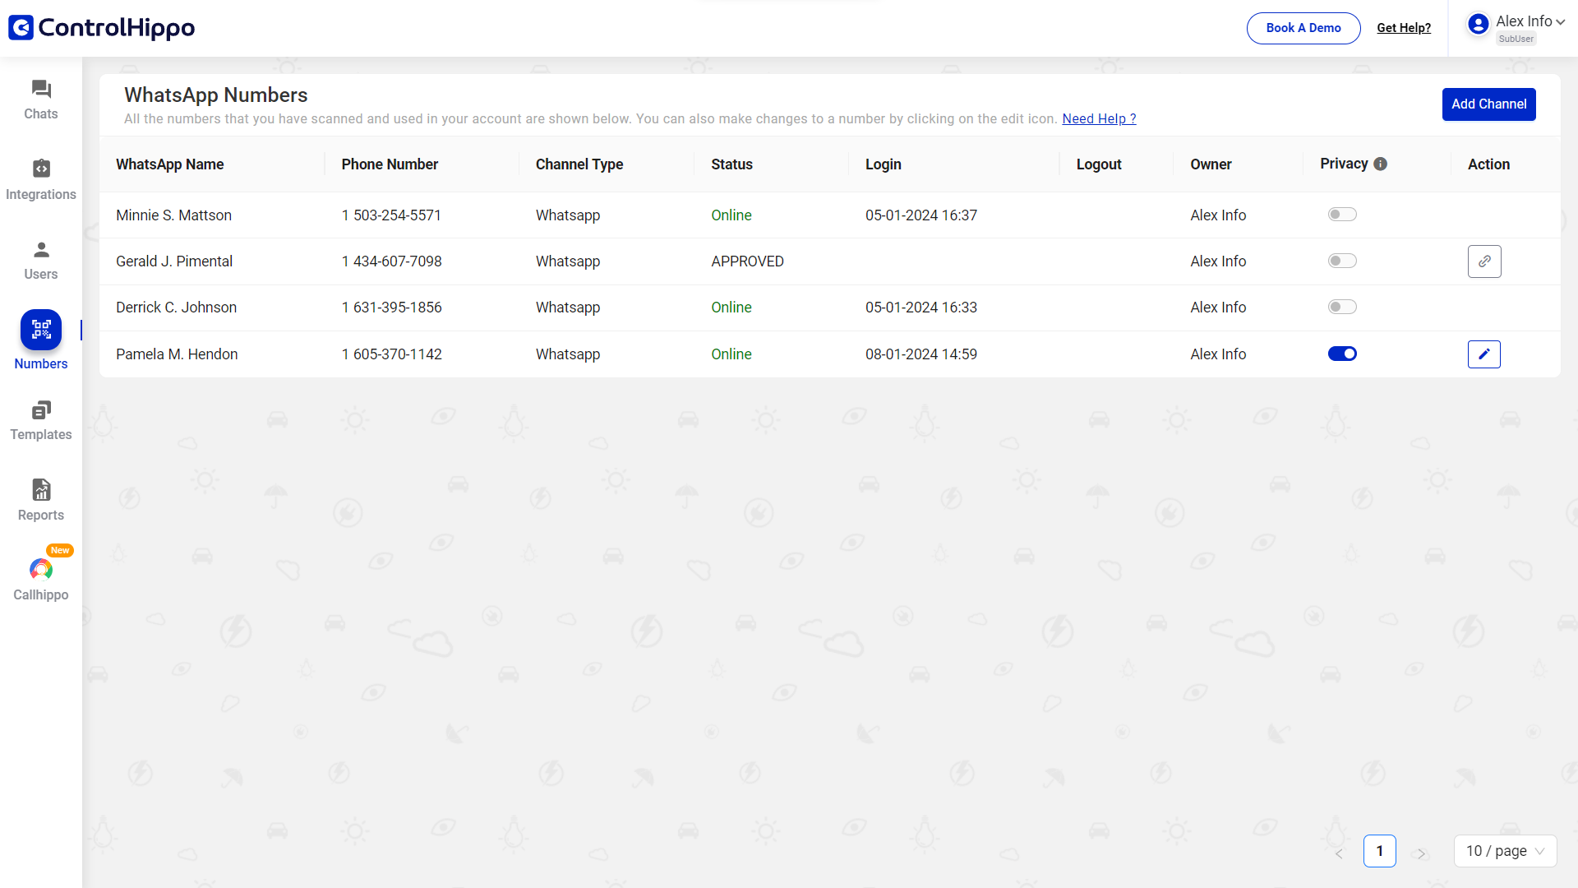Click the Need Help link
The height and width of the screenshot is (888, 1578).
click(x=1099, y=118)
